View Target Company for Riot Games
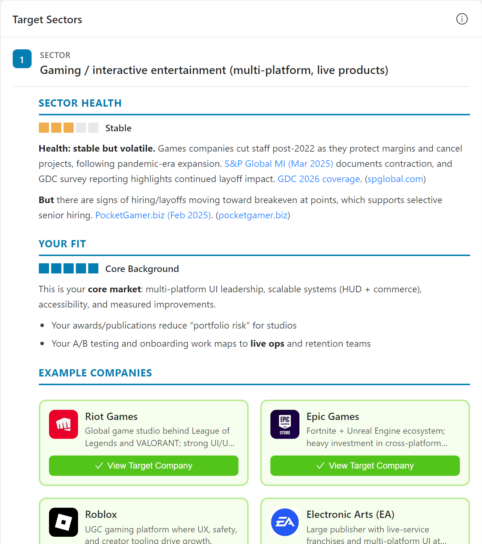This screenshot has height=544, width=482. pyautogui.click(x=144, y=466)
